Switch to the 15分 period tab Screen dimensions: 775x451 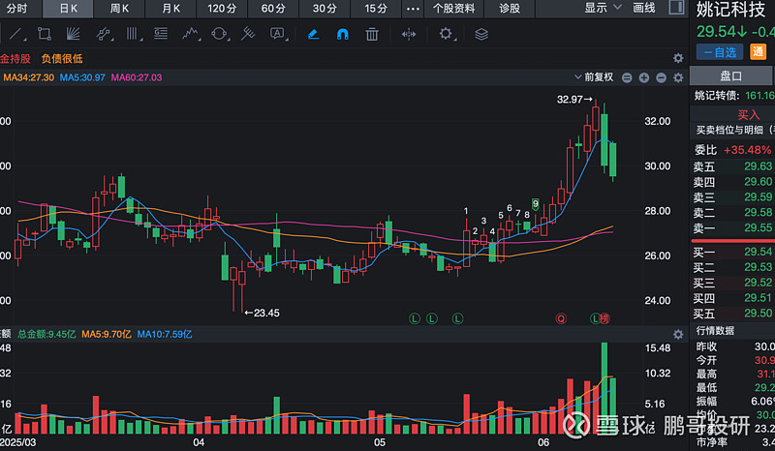click(x=376, y=9)
